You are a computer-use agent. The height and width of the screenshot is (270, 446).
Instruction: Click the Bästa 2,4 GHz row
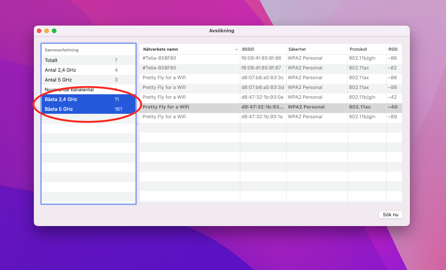pos(88,100)
